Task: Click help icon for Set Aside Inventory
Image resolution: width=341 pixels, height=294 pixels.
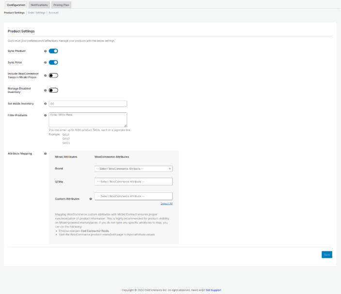Action: point(46,104)
